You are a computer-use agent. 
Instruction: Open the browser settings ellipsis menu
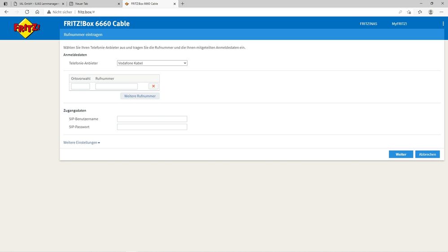(441, 12)
